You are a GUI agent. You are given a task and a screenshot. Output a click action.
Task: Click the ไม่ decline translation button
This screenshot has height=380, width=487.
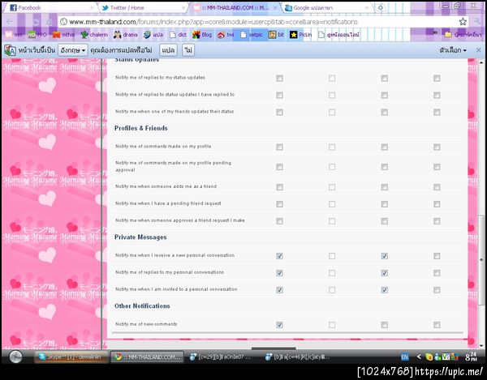click(x=188, y=50)
